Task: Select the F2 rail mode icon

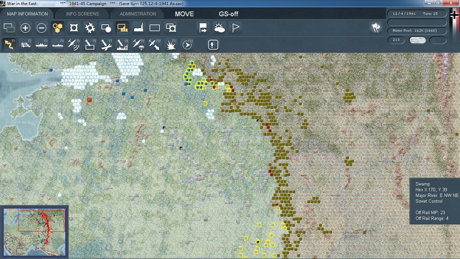Action: point(26,45)
